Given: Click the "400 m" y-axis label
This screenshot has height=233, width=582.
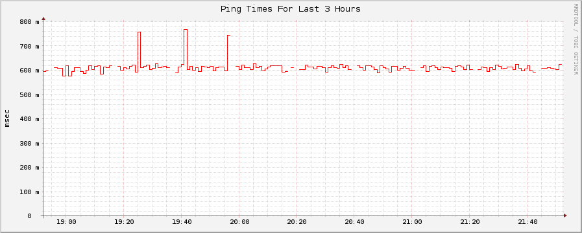Looking at the screenshot, I should (x=29, y=119).
